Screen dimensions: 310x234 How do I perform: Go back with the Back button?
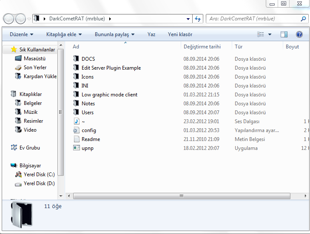tap(9, 19)
